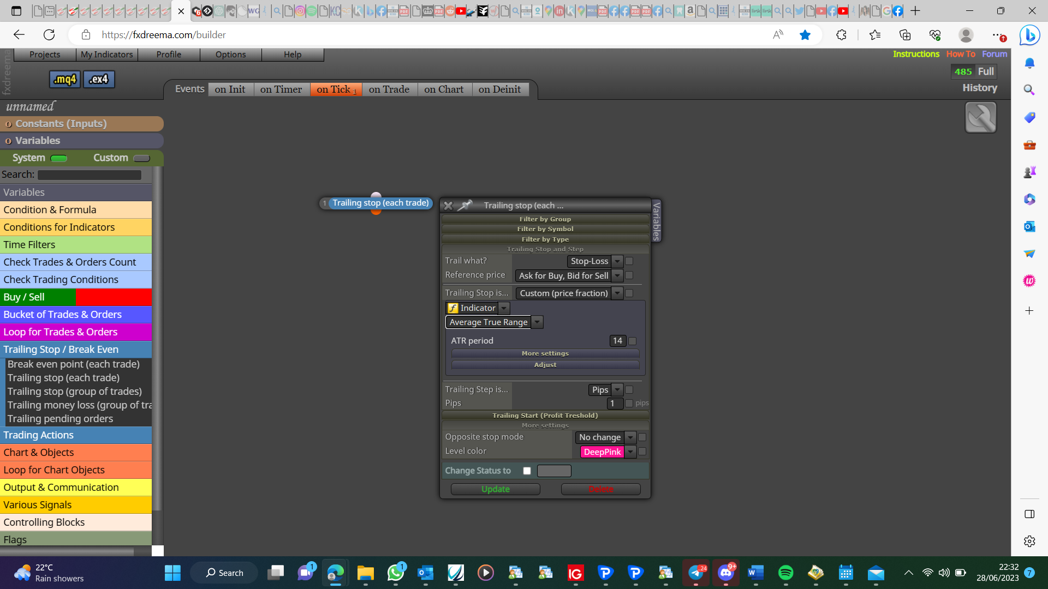
Task: Open the Trail what Stop-Loss dropdown
Action: (595, 261)
